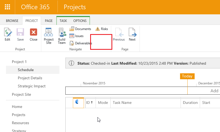Open Strategic Impact in left navigation

click(32, 86)
